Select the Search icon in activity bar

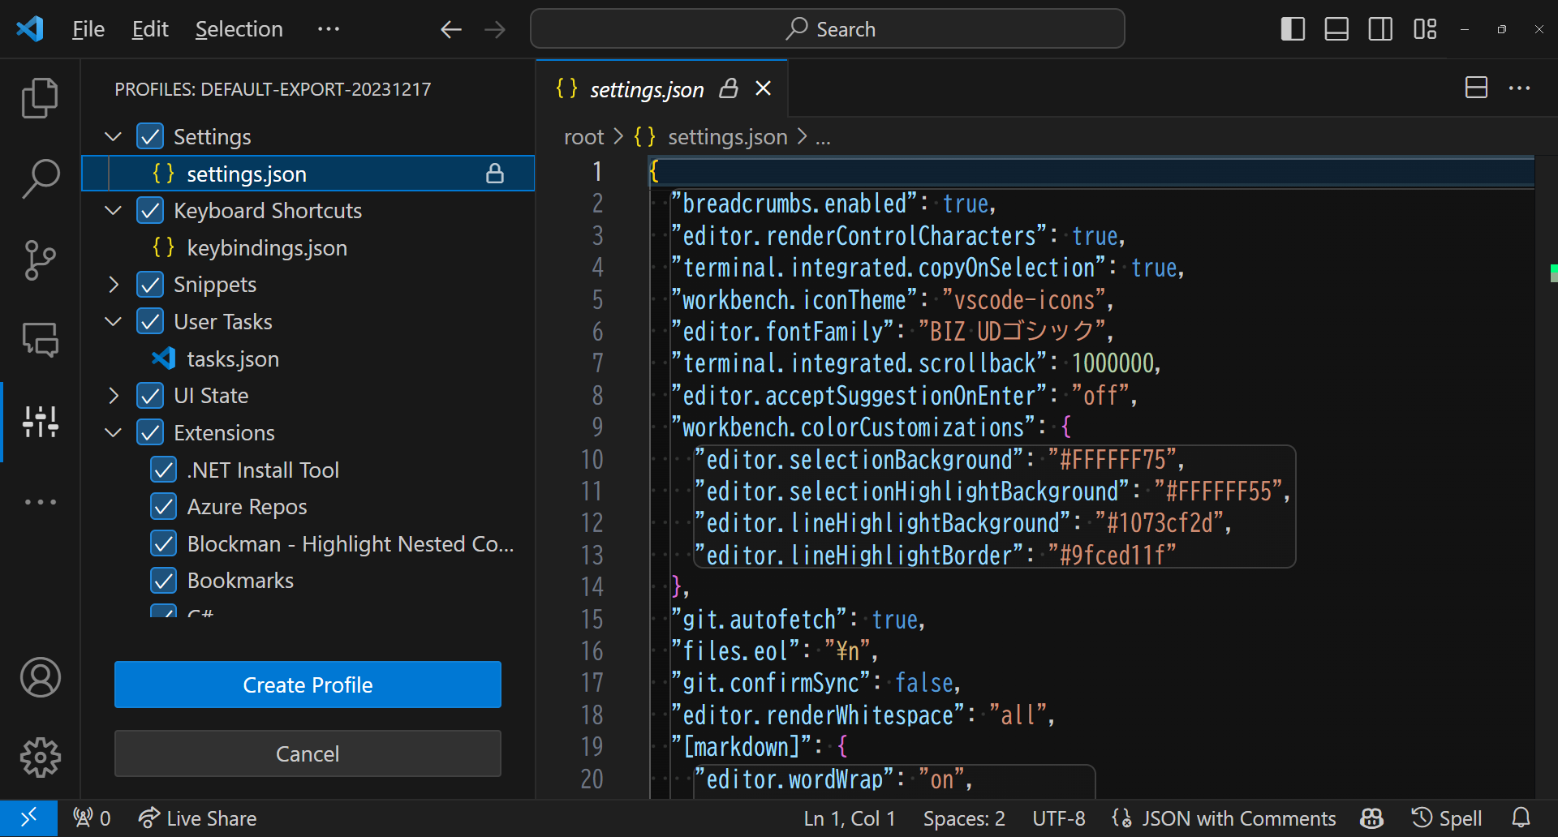tap(39, 178)
